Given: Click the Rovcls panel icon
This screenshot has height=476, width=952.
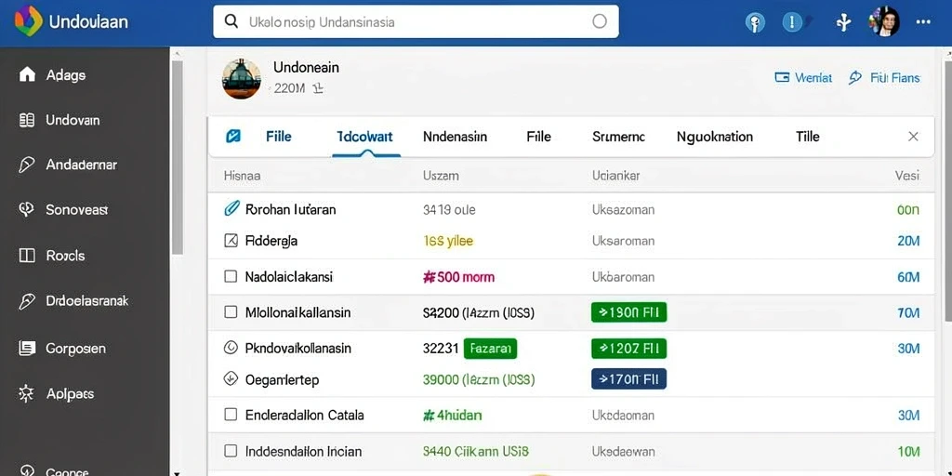Looking at the screenshot, I should (27, 255).
